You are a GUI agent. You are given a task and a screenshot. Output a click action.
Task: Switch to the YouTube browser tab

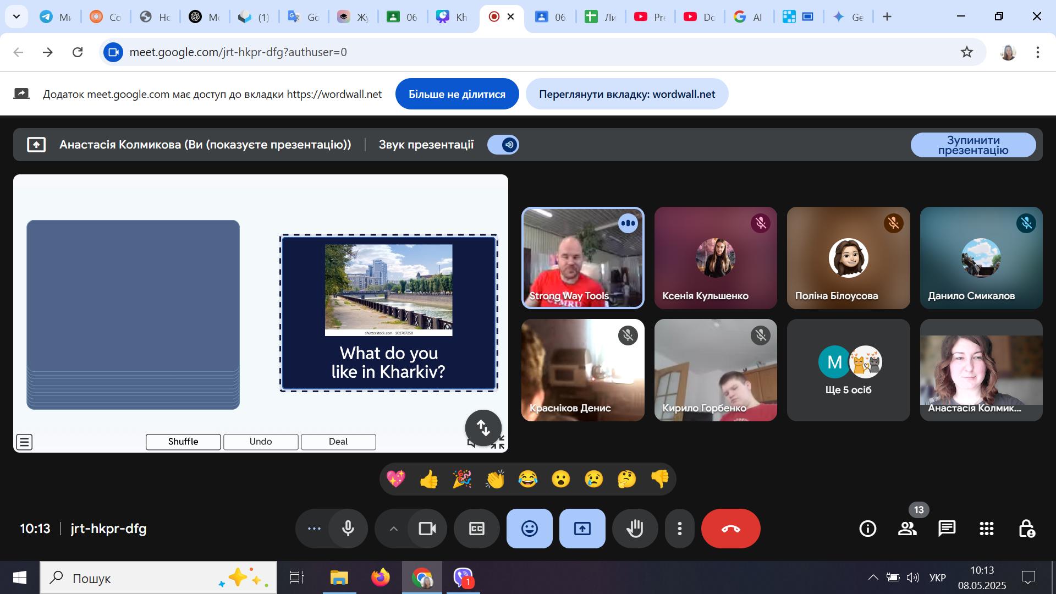click(x=650, y=17)
